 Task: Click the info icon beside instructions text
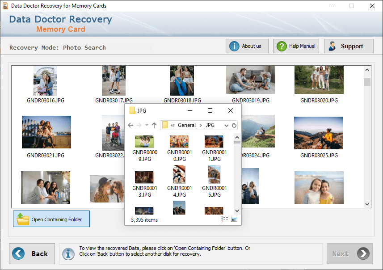68,254
